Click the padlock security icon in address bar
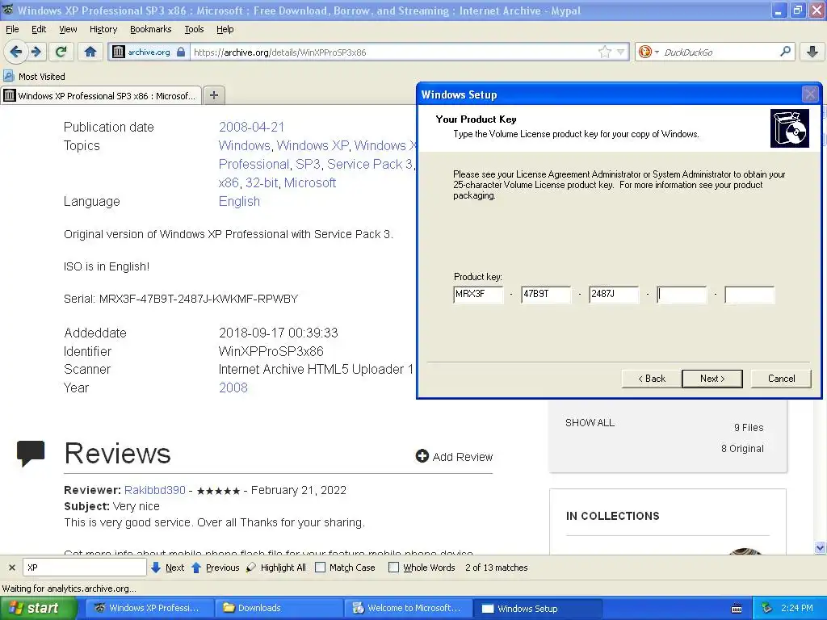Screen dimensions: 827x620 [181, 52]
